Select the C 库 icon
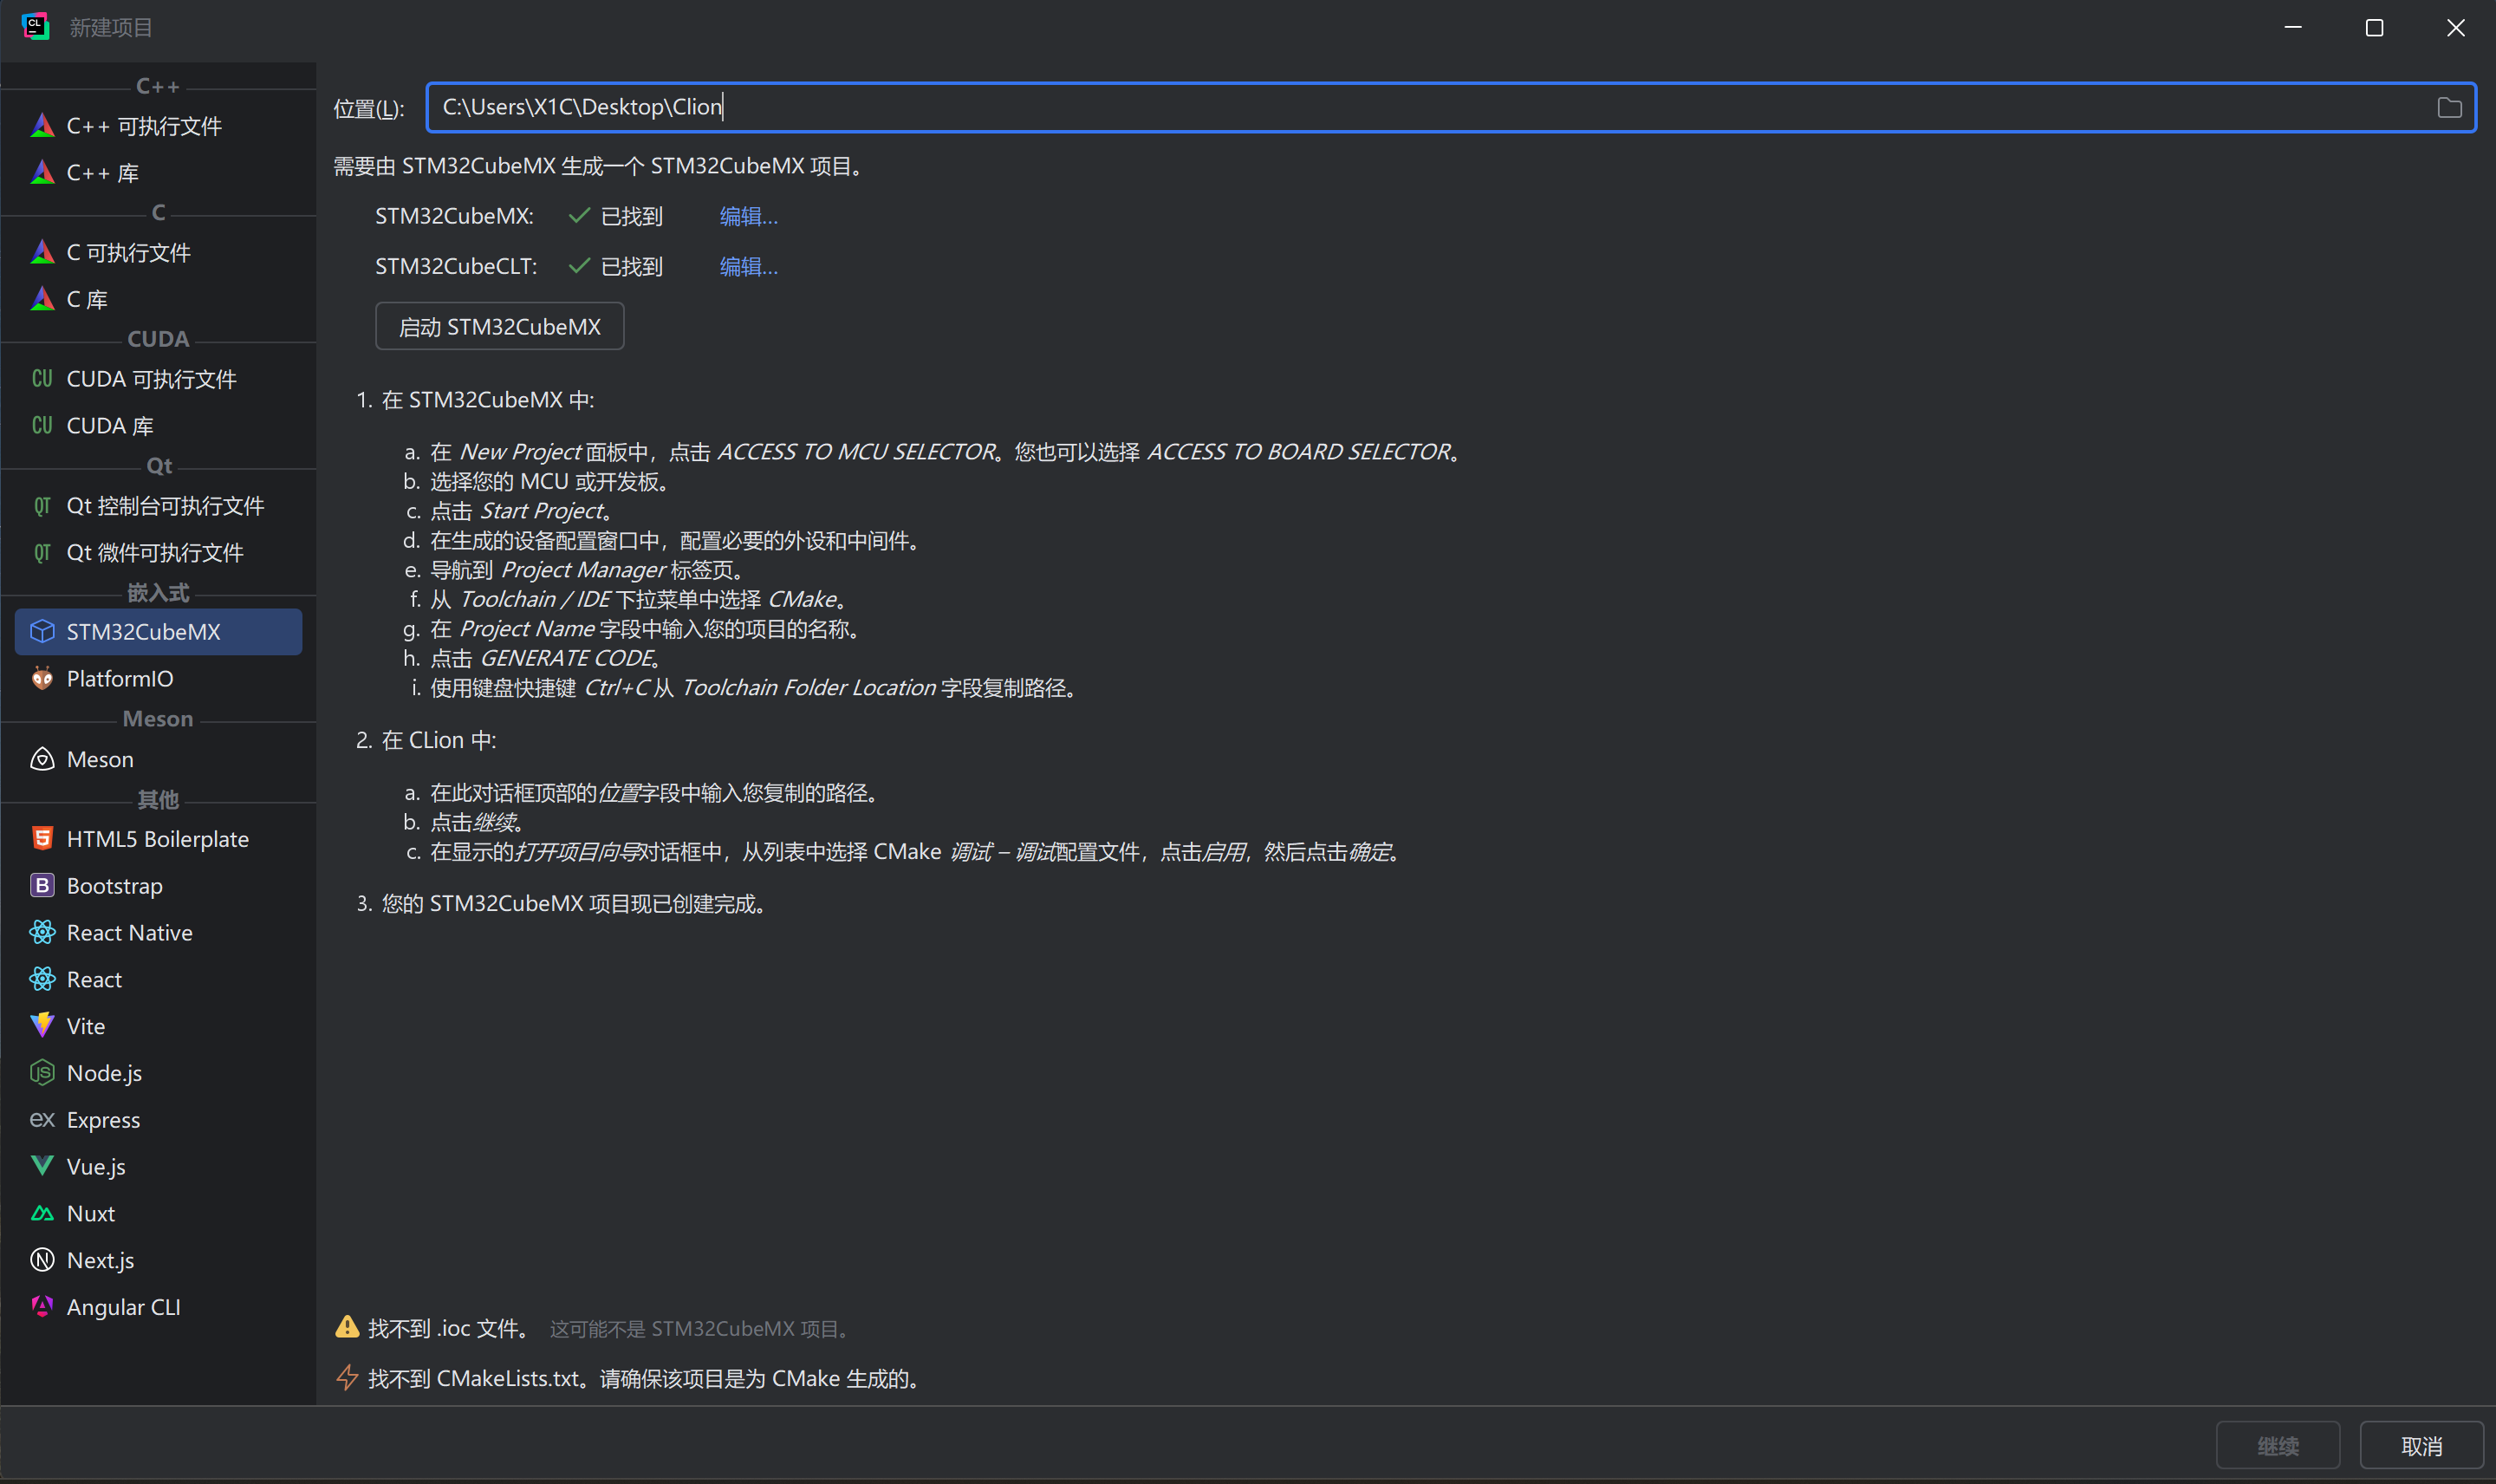The image size is (2496, 1484). coord(42,299)
